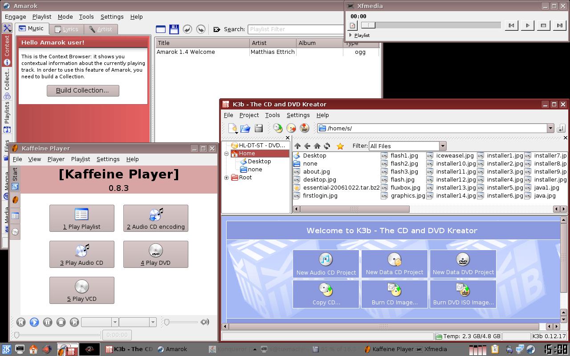This screenshot has height=356, width=570.
Task: Open the second combo box in Kaffeine's control bar
Action: (x=138, y=322)
